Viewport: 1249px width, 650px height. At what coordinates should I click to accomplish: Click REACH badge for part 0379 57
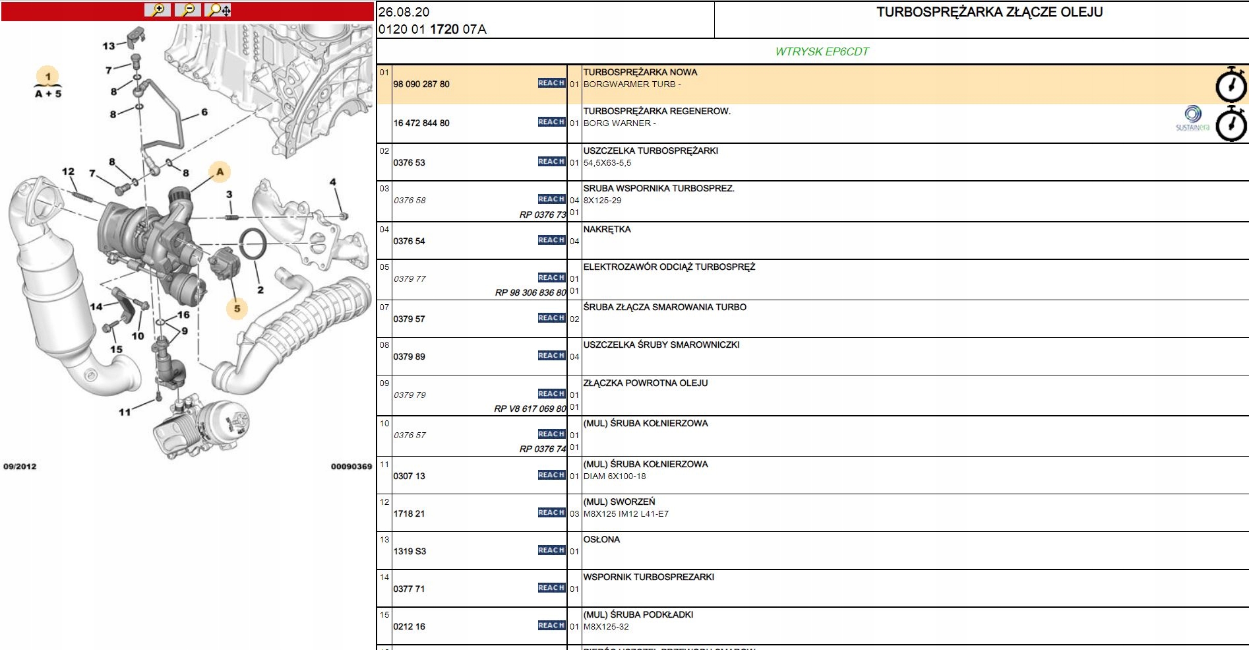(551, 318)
